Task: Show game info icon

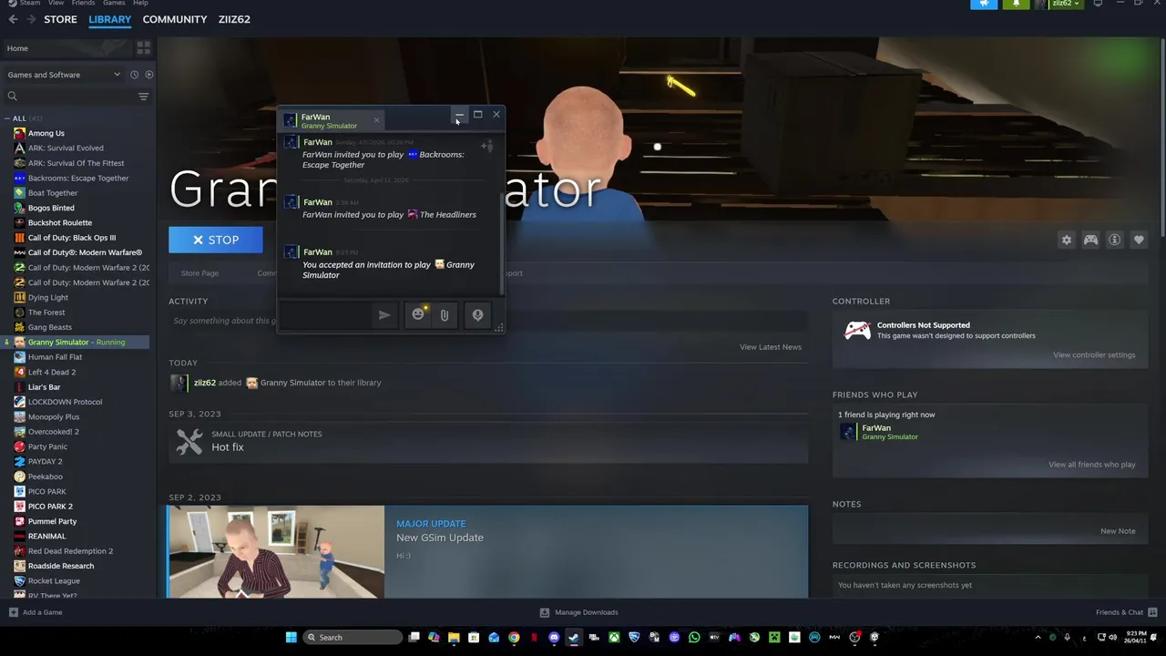Action: 1114,240
